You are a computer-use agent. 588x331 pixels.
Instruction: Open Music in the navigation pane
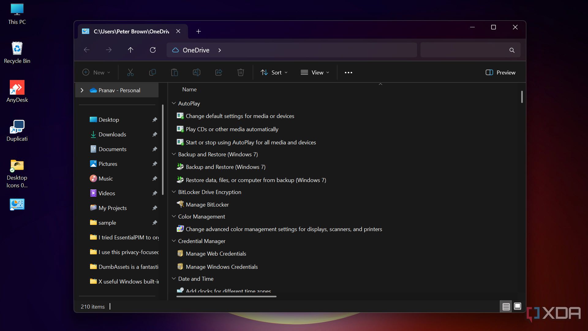click(x=106, y=179)
